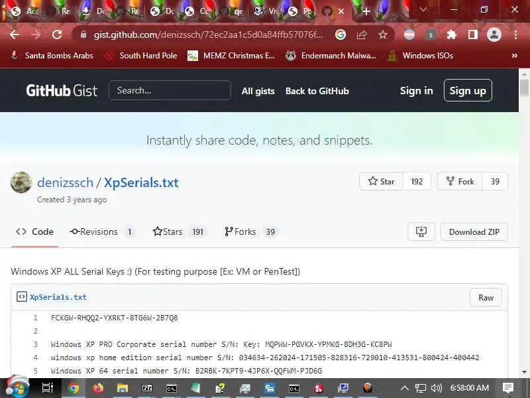
Task: Show hidden system tray icons
Action: tap(405, 388)
